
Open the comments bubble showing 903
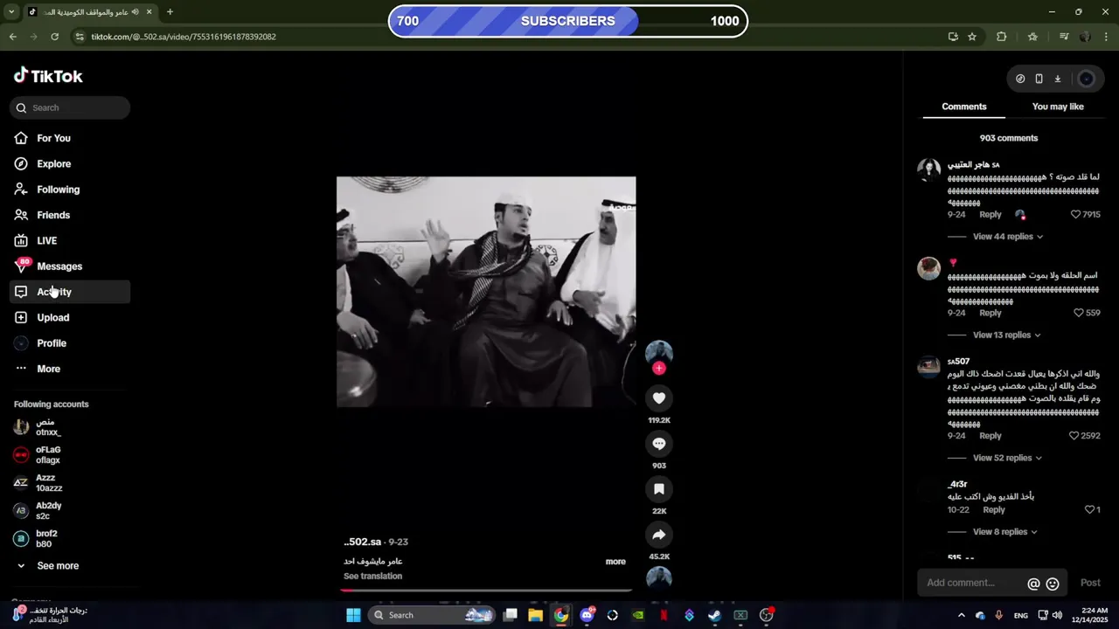(x=659, y=444)
